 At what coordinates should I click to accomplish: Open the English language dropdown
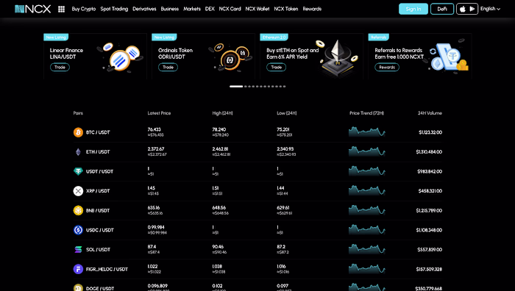(490, 9)
